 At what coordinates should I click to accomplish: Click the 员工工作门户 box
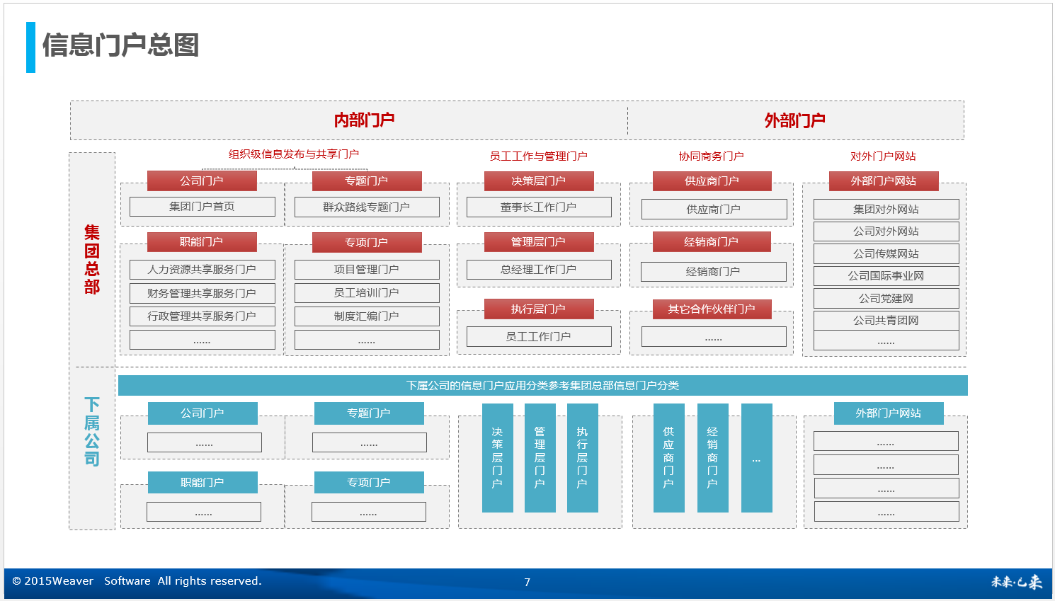tap(538, 337)
